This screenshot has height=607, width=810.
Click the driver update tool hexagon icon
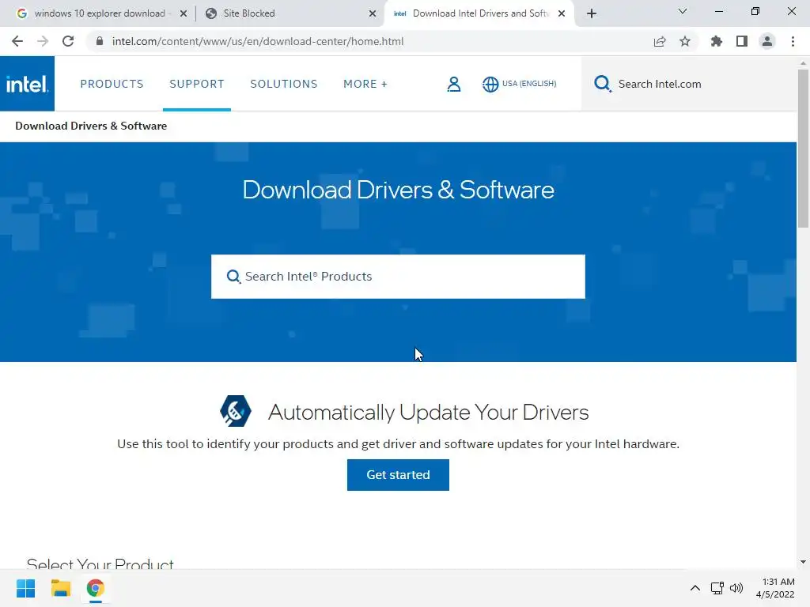[x=236, y=411]
